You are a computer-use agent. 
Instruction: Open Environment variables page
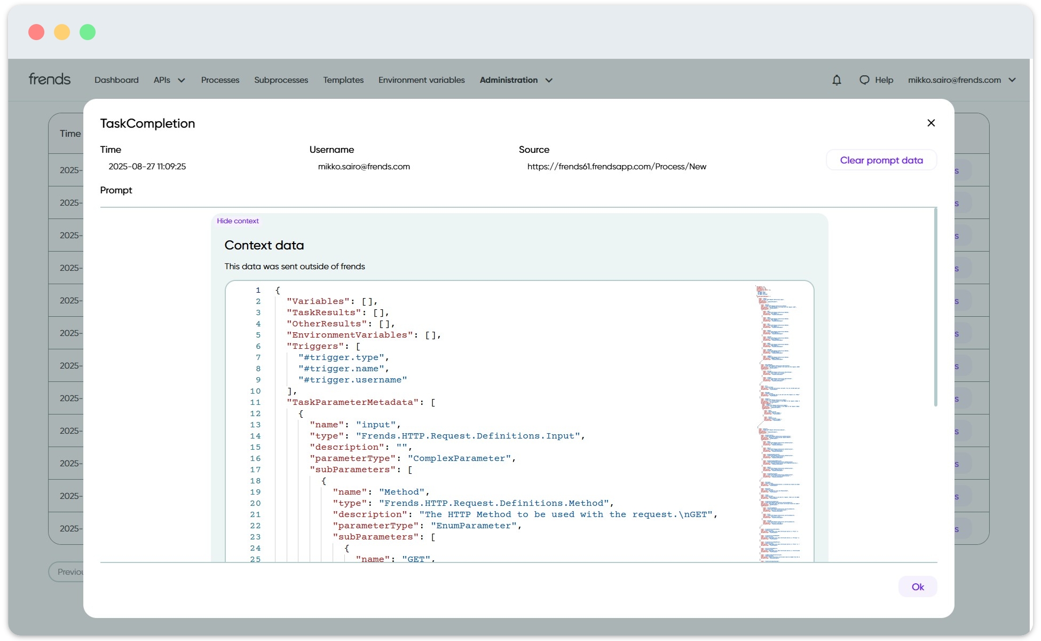click(x=421, y=80)
